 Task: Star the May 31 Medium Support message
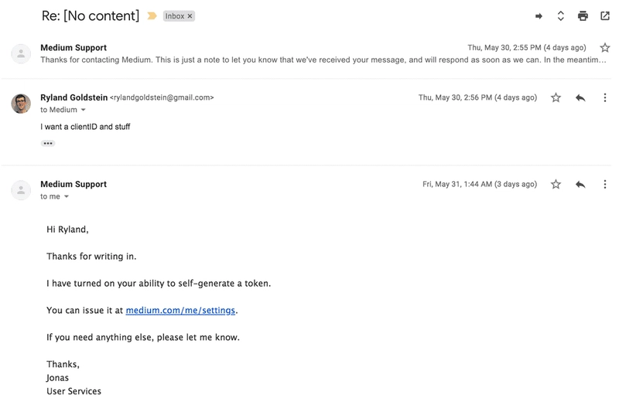[556, 185]
